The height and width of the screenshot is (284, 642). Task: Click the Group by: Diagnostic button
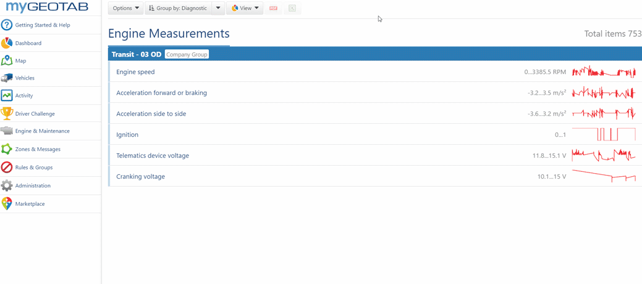[178, 9]
